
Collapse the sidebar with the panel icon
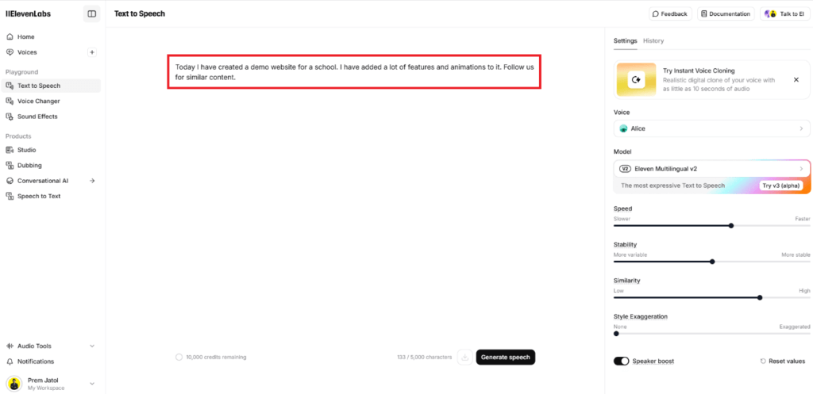click(92, 14)
